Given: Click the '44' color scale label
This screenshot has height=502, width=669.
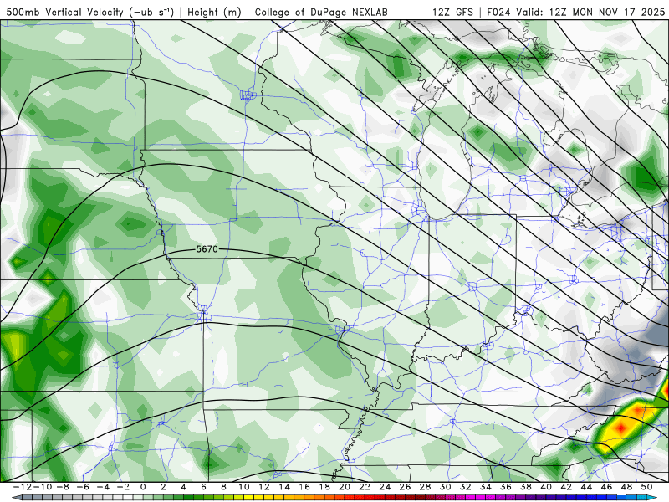Looking at the screenshot, I should point(586,487).
